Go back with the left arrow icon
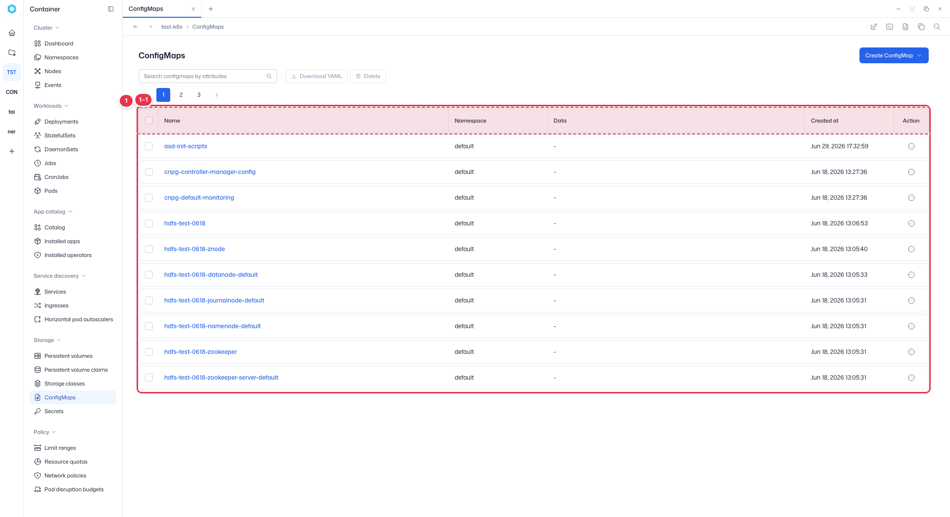Screen dimensions: 950x517 136,27
